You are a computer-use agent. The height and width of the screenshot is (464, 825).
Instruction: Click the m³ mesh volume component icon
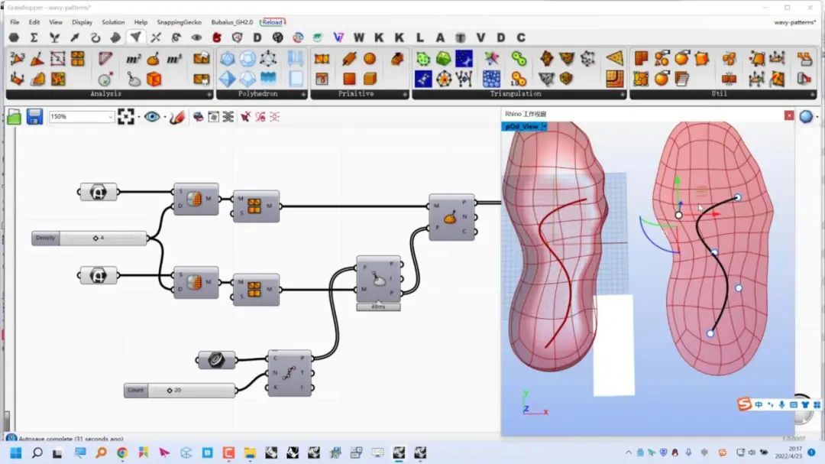point(173,59)
